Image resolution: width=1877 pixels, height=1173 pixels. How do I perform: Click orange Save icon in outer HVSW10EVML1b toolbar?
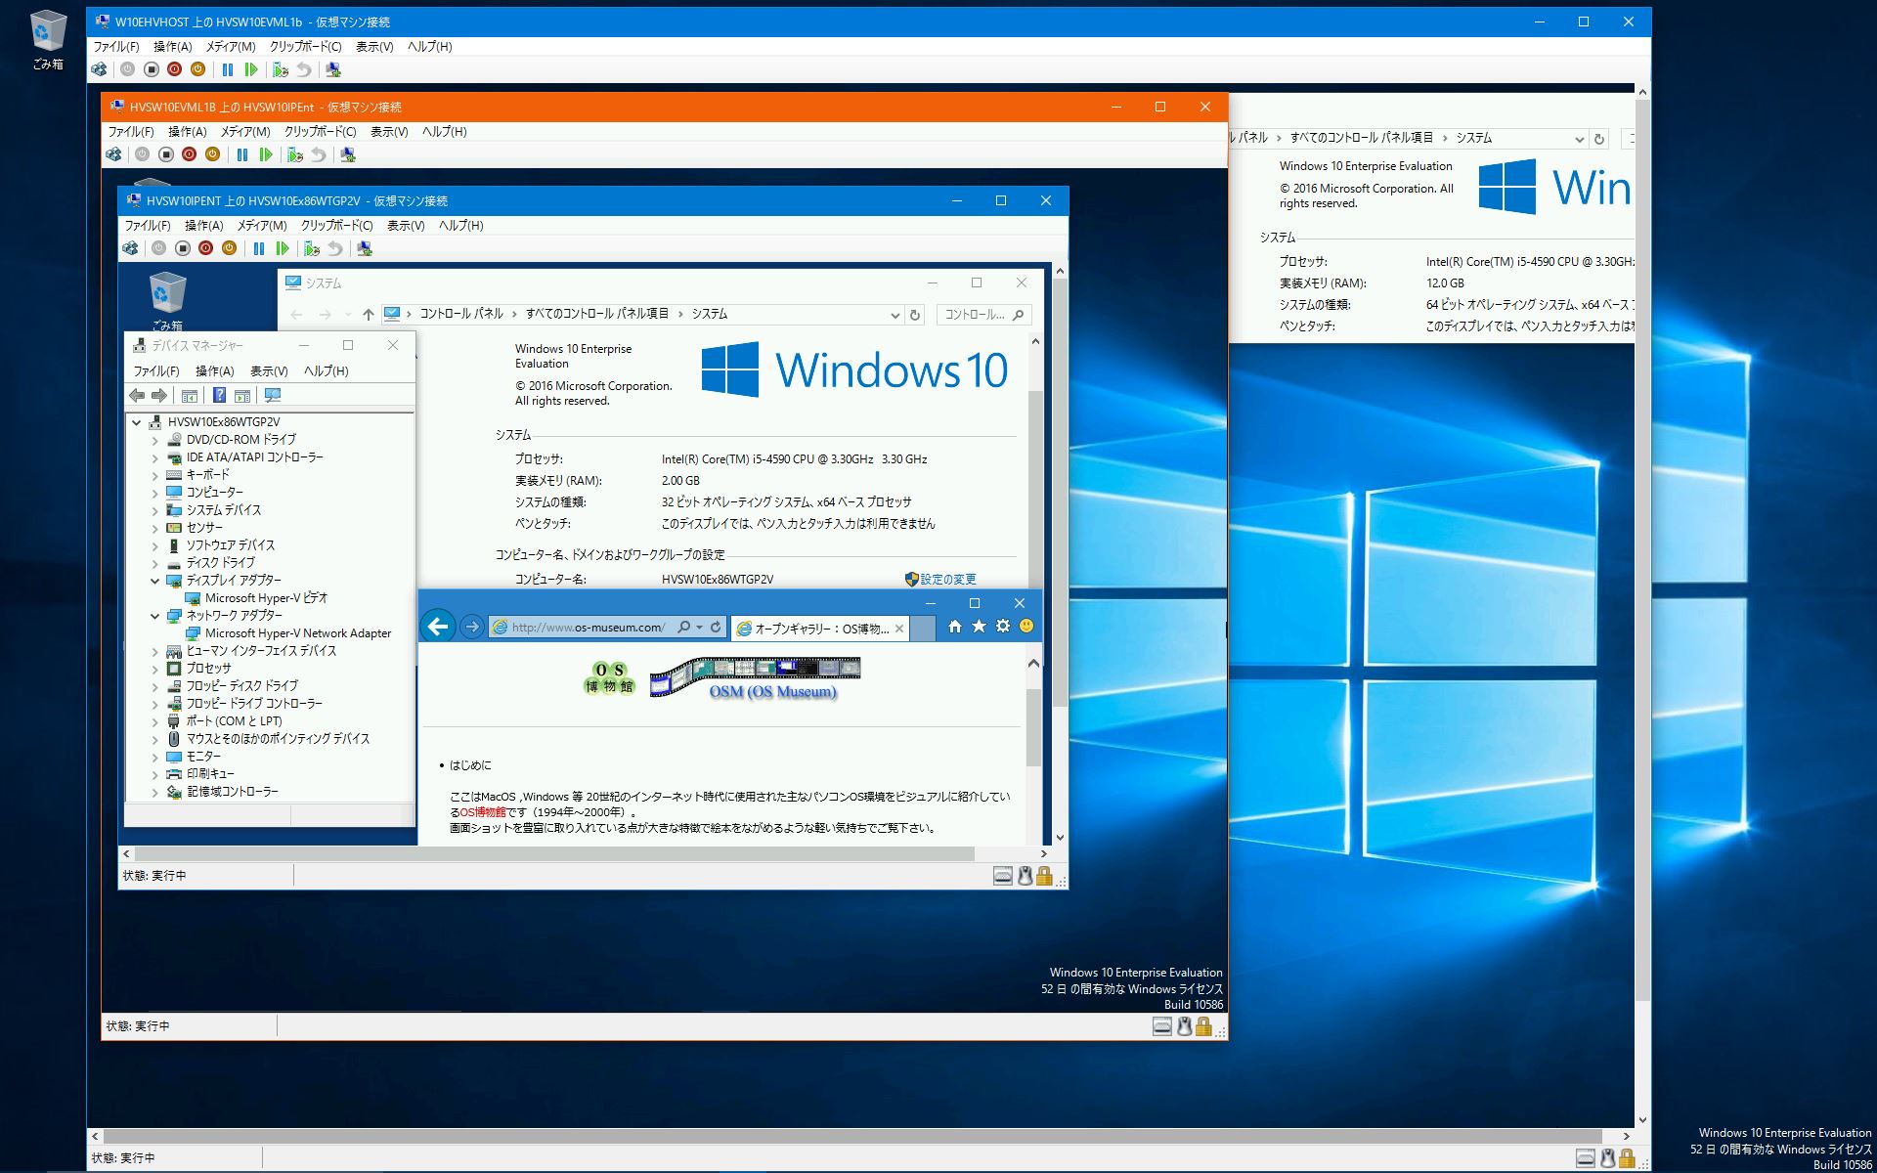click(x=197, y=69)
